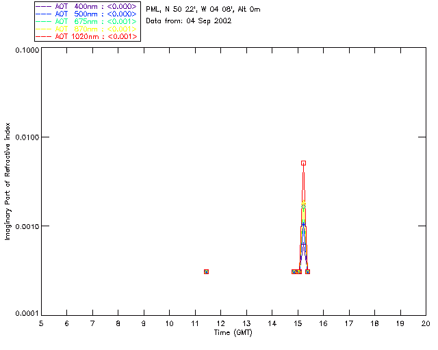Screen dimensions: 438x350
Task: Click the x-axis tick label 15
Action: coord(298,323)
